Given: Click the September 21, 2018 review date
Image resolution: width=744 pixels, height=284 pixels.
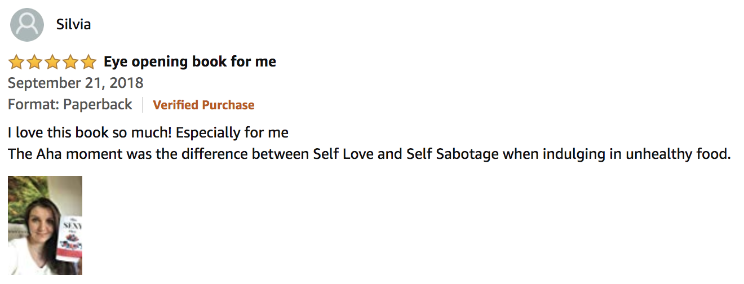Looking at the screenshot, I should pos(76,83).
